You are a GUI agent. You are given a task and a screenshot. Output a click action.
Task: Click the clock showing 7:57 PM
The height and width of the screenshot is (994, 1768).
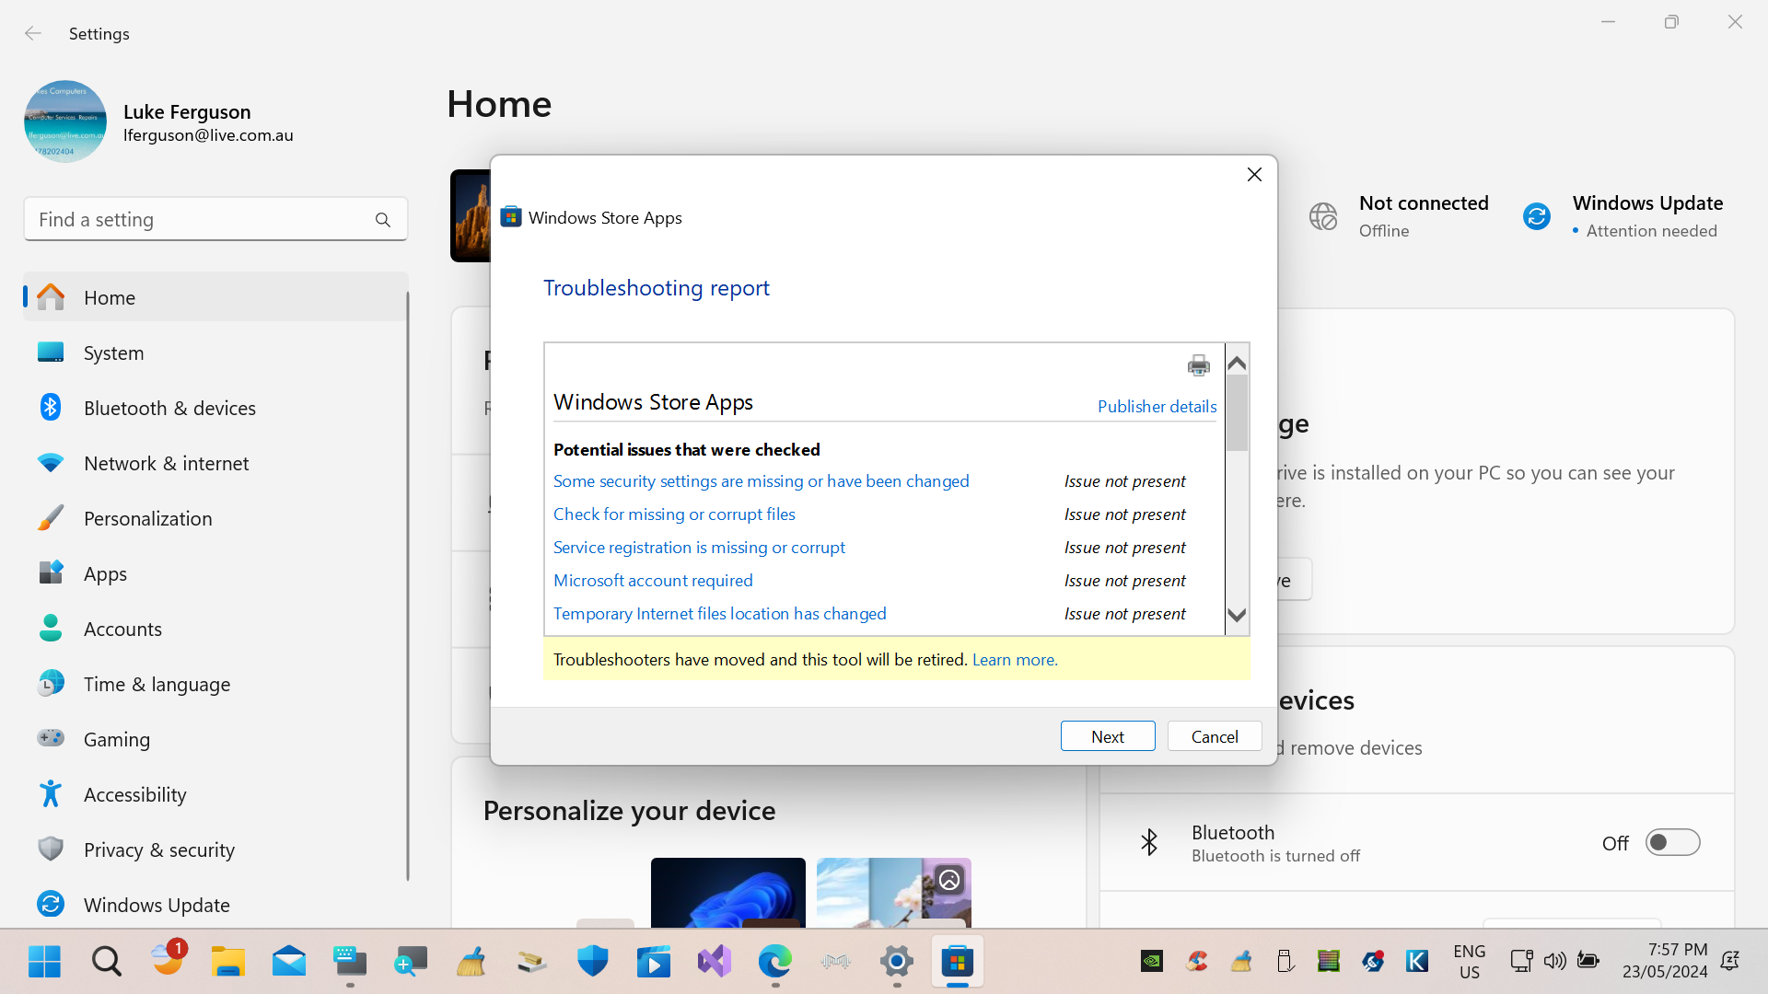pyautogui.click(x=1665, y=962)
